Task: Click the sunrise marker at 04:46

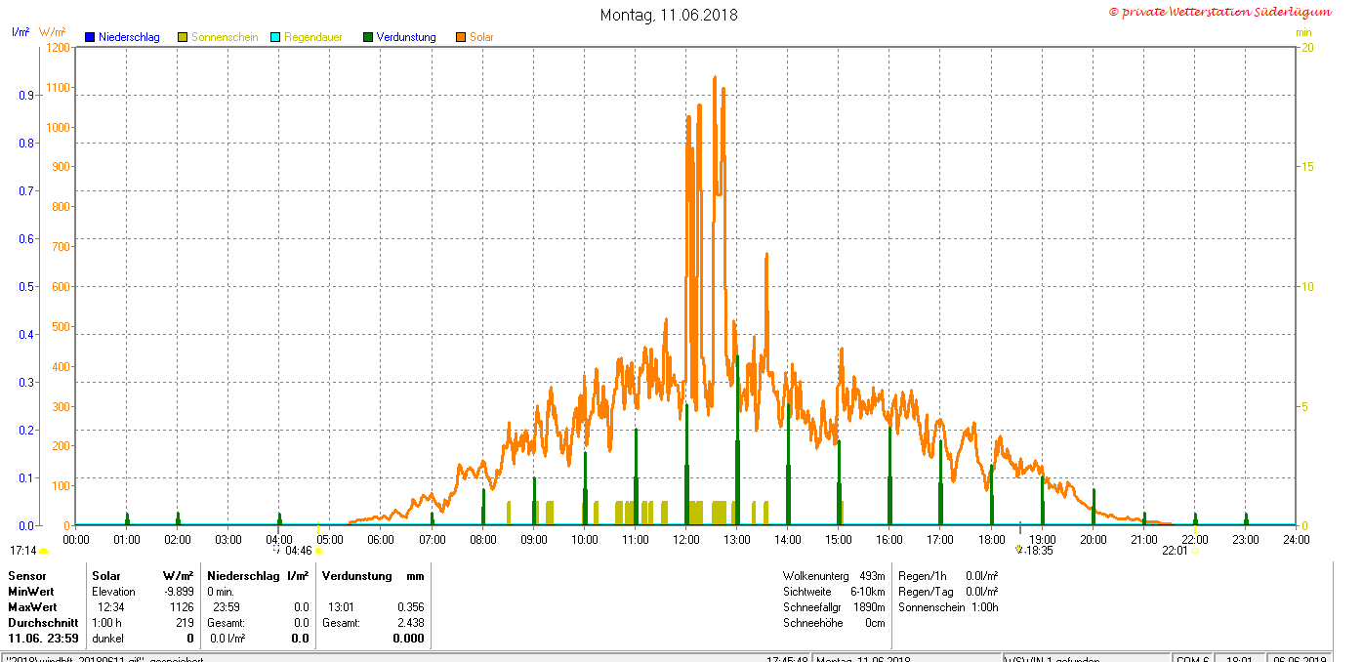Action: tap(318, 551)
